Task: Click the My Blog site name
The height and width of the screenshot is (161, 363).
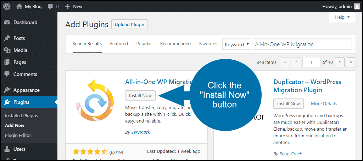Action: click(x=33, y=7)
